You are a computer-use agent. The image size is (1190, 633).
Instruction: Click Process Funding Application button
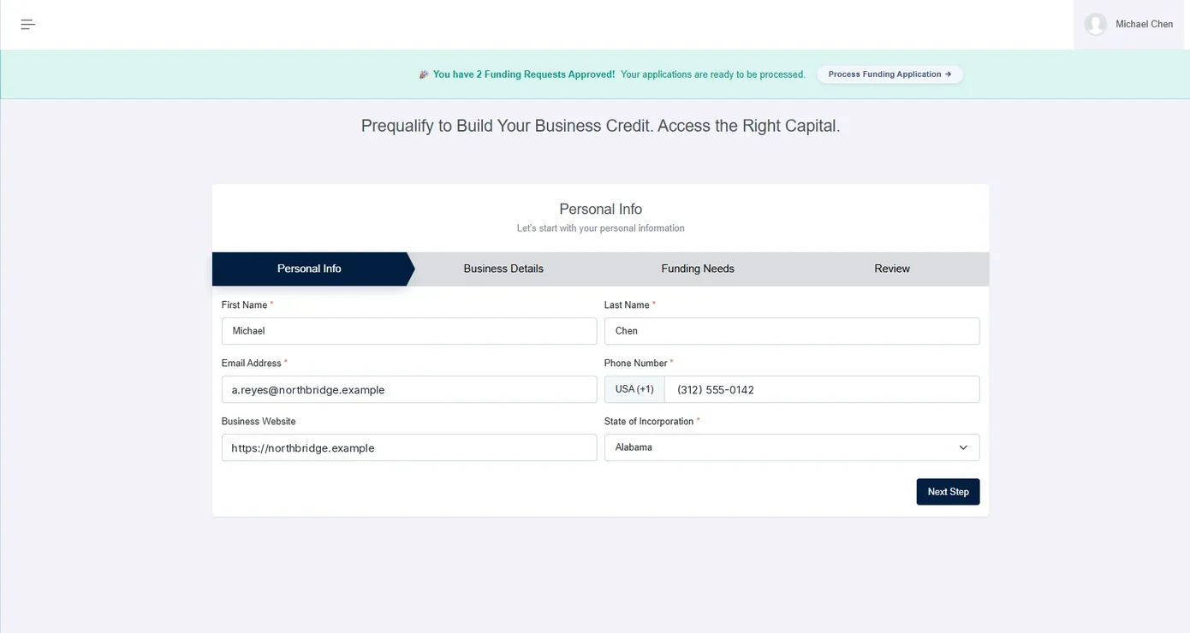(x=890, y=74)
